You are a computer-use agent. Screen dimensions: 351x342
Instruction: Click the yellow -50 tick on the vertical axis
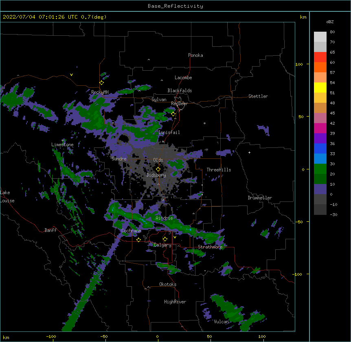[299, 222]
